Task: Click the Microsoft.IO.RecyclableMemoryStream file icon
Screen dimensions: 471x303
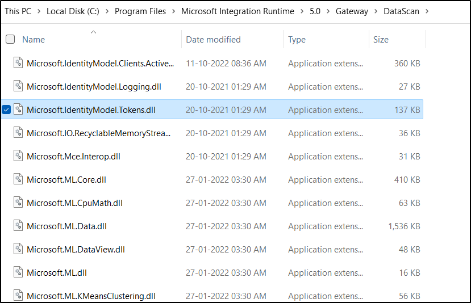Action: (18, 133)
